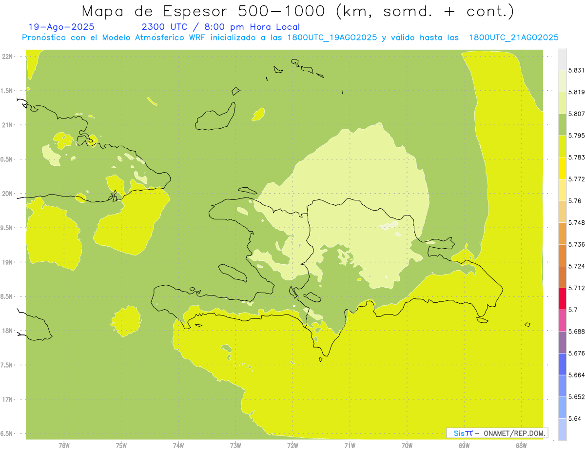Select the green legend swatch between 5.795 and 5.807
The height and width of the screenshot is (452, 585).
pos(562,124)
